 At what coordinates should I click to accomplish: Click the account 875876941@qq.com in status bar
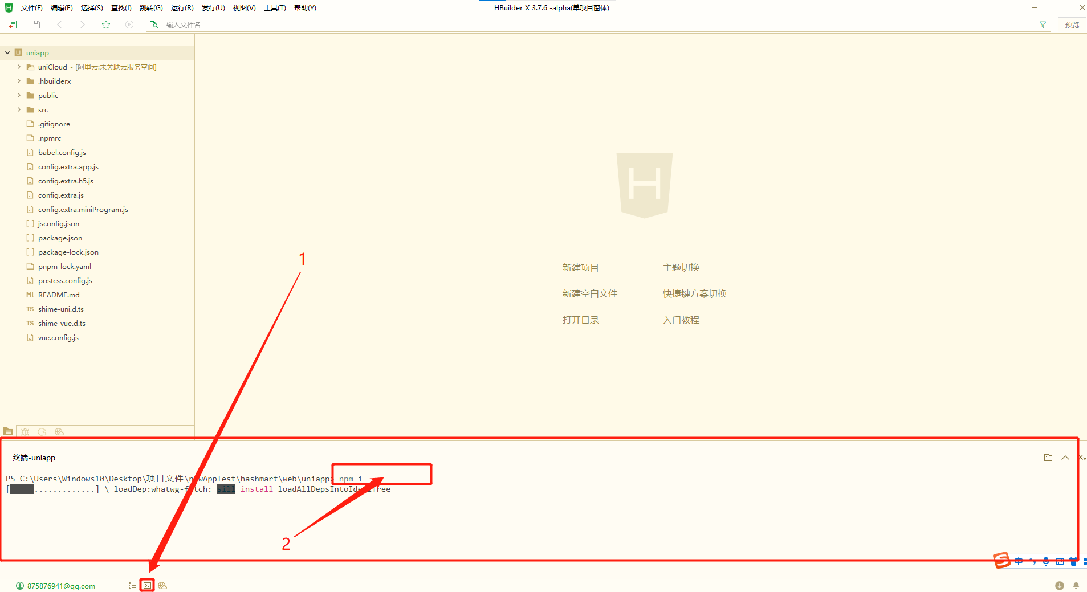(x=56, y=586)
